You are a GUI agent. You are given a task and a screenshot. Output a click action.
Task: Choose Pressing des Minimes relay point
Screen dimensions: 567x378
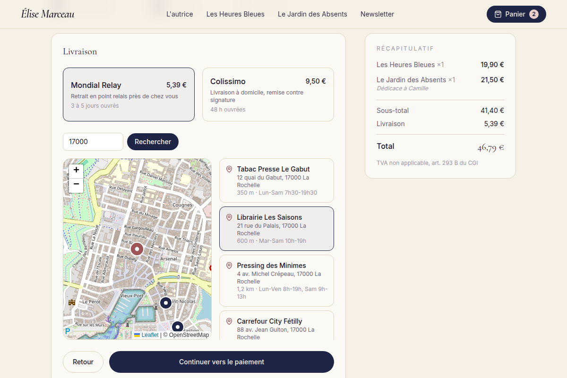[276, 281]
